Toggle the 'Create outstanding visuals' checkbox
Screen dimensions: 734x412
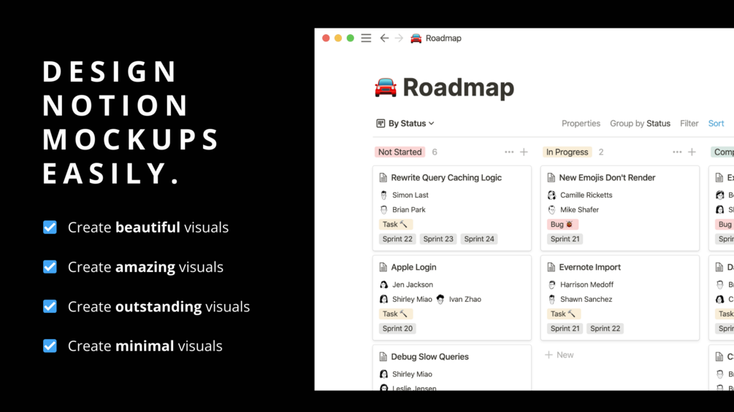point(50,306)
